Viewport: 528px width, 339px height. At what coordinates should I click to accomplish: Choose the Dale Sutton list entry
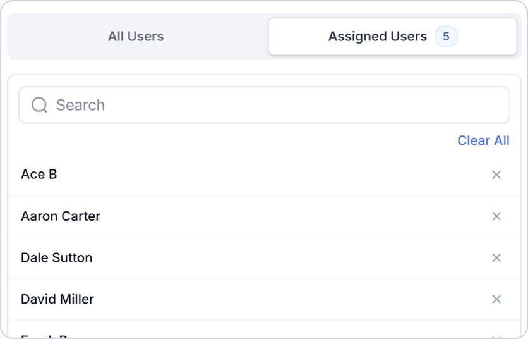[264, 257]
